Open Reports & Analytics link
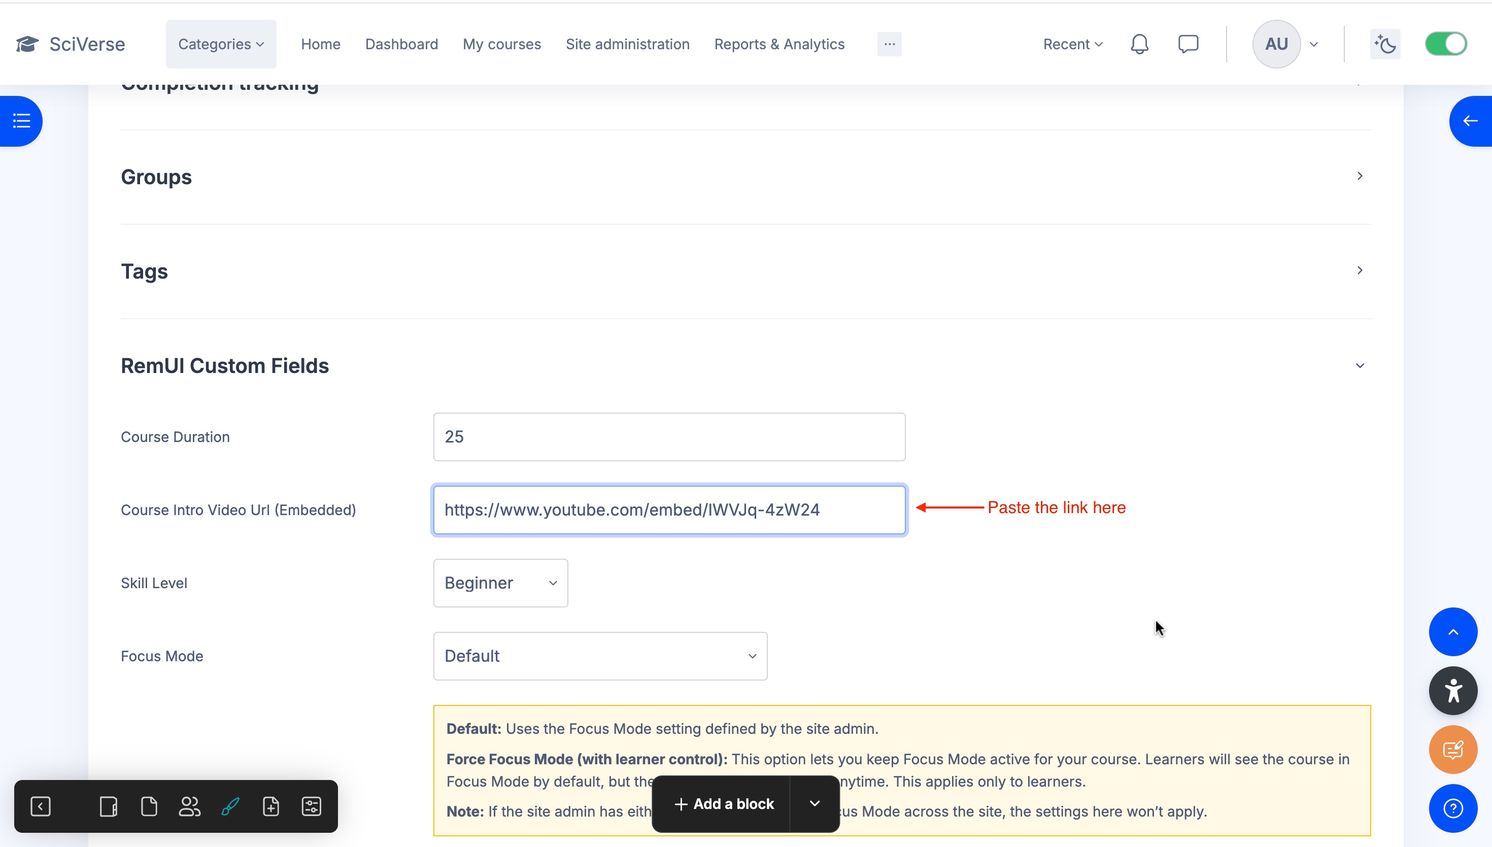The height and width of the screenshot is (847, 1492). coord(779,44)
